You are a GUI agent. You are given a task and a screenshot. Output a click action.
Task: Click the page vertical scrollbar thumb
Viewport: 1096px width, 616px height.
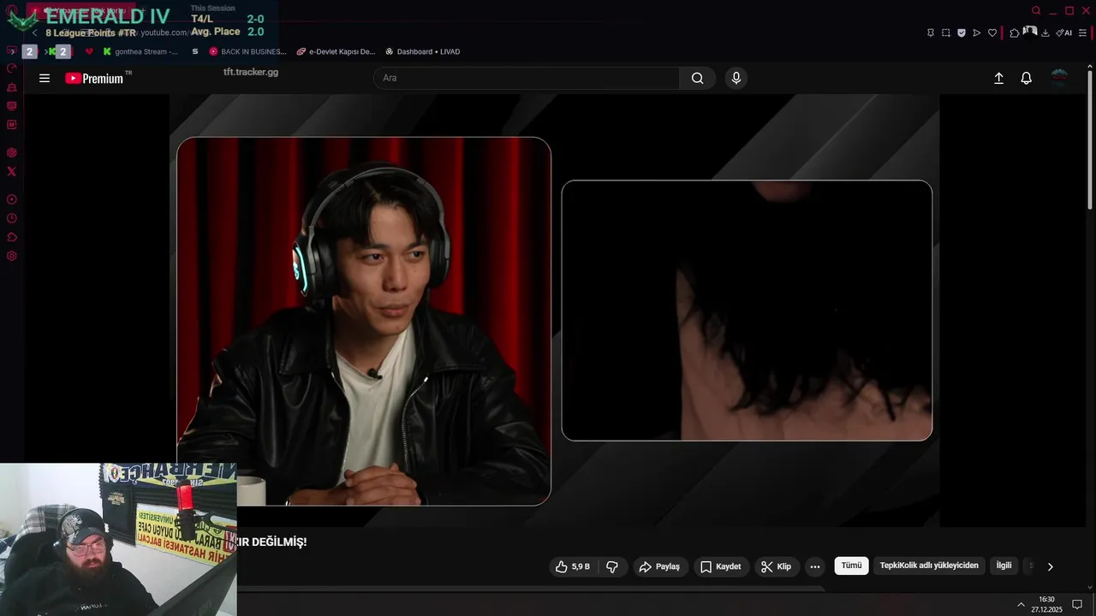pos(1090,141)
